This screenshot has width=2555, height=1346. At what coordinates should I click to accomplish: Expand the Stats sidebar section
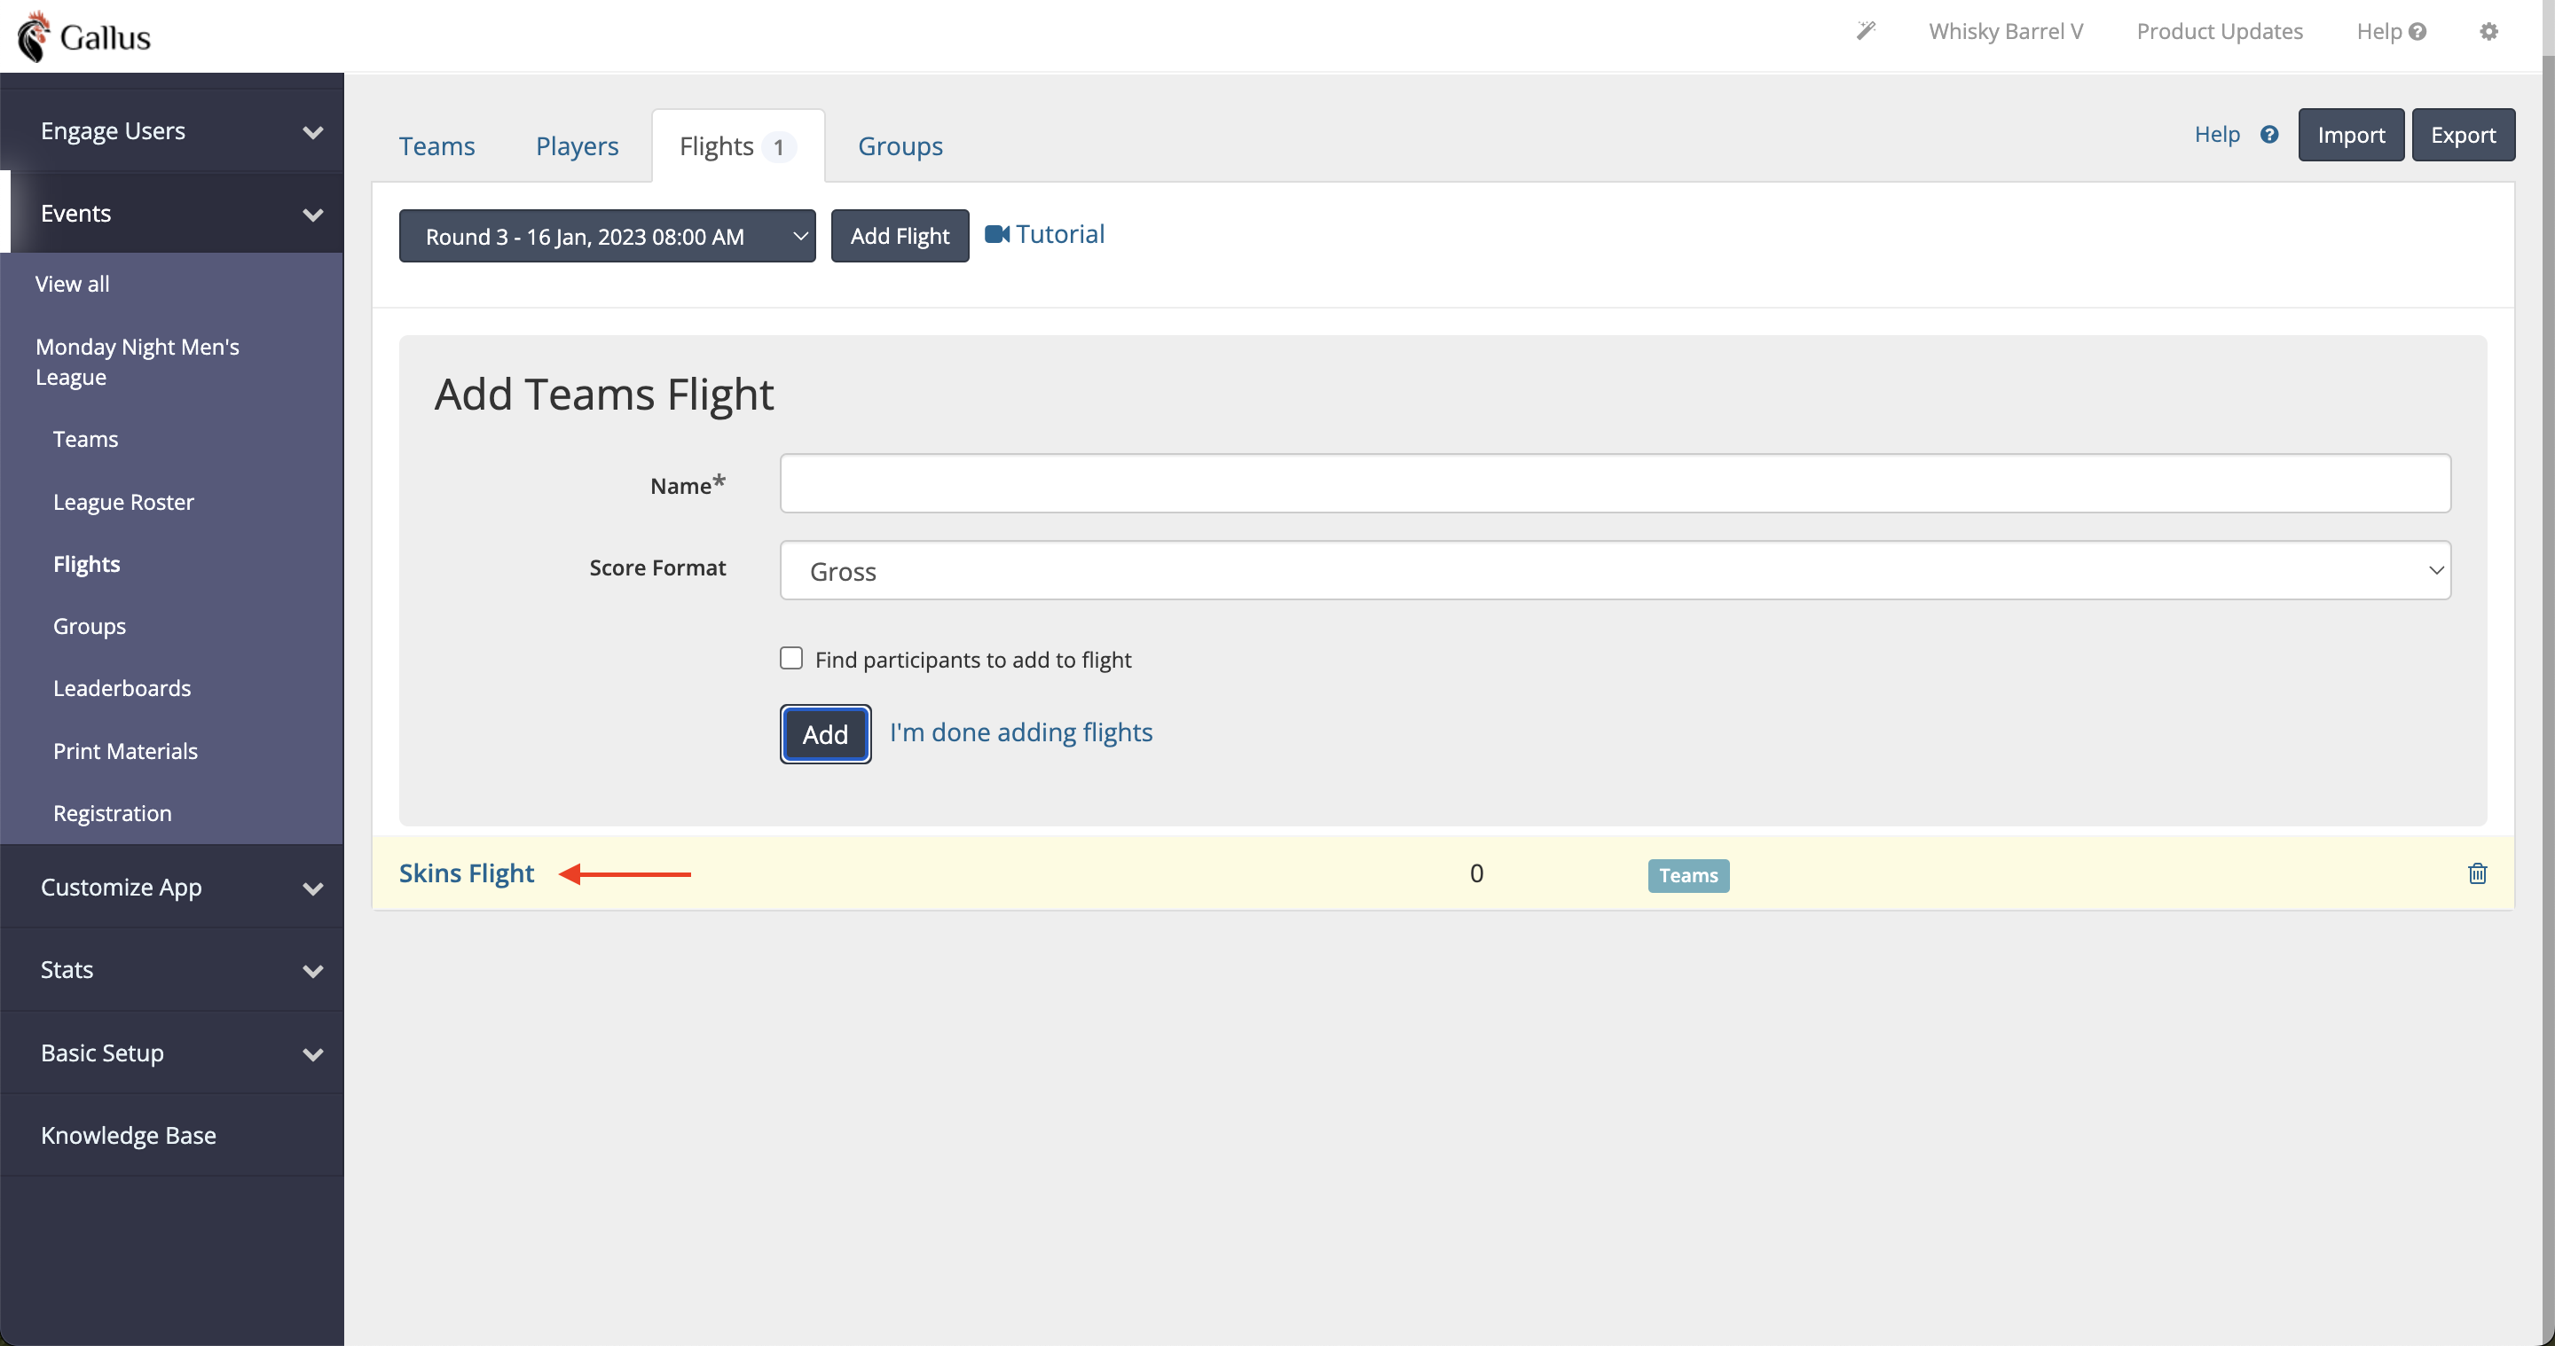(173, 969)
